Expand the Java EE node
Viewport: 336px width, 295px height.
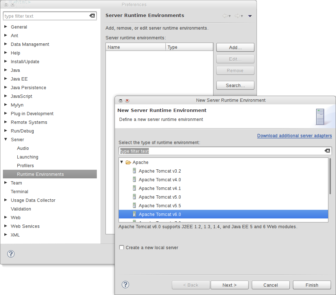pos(5,79)
